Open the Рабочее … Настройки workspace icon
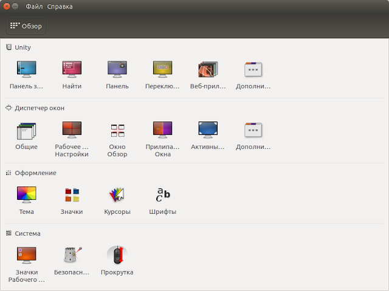389x291 pixels. pos(72,130)
